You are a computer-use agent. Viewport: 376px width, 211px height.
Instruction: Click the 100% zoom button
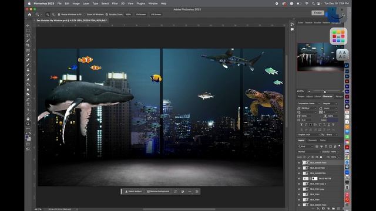(128, 15)
